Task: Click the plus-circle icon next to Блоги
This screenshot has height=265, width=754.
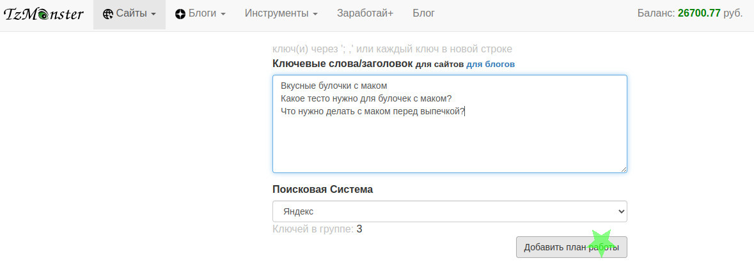Action: click(x=180, y=15)
